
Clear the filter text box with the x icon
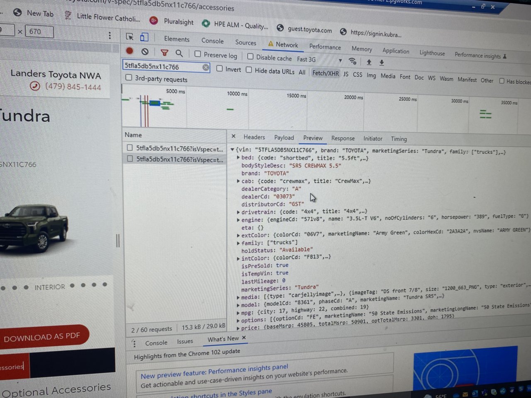tap(206, 68)
